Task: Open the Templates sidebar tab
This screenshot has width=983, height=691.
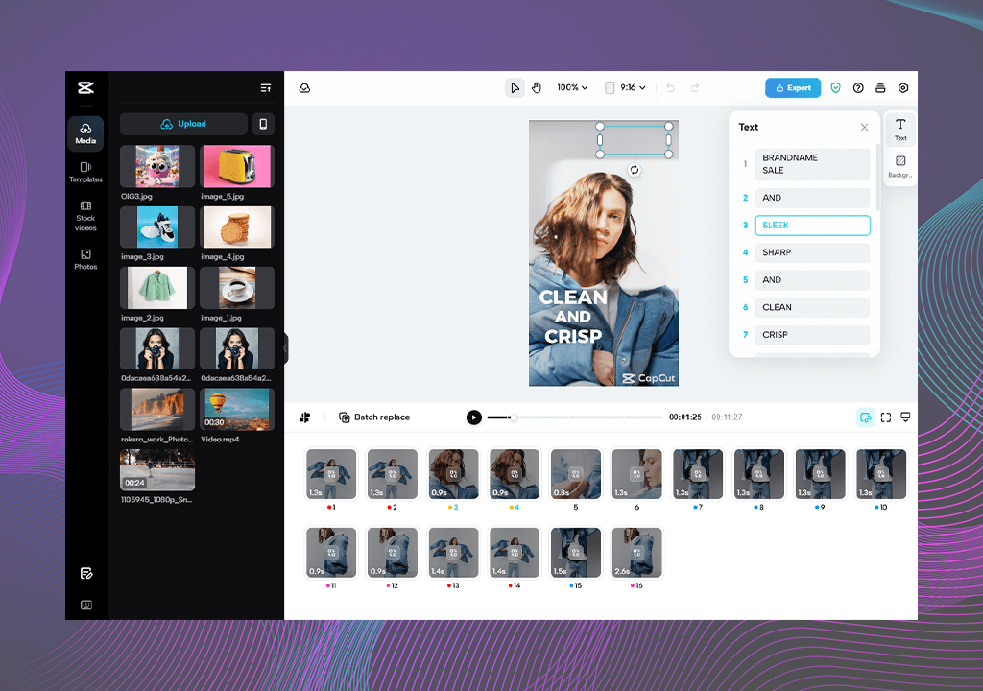Action: [85, 172]
